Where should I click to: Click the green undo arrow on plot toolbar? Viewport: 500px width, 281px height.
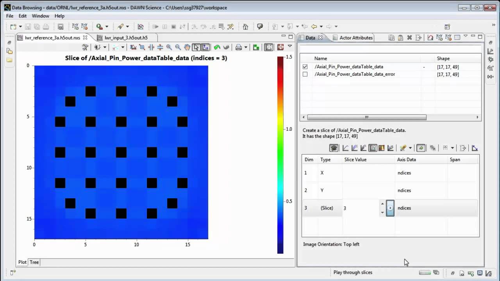tap(217, 47)
